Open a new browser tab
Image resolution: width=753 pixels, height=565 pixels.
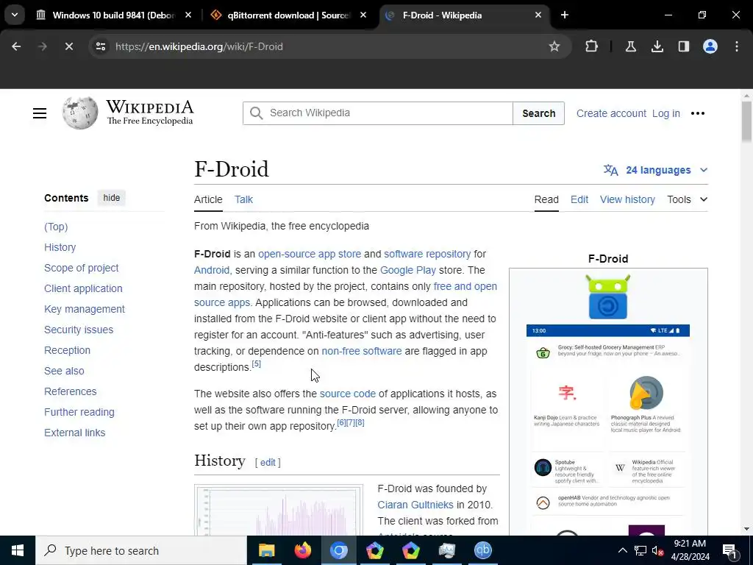(565, 15)
